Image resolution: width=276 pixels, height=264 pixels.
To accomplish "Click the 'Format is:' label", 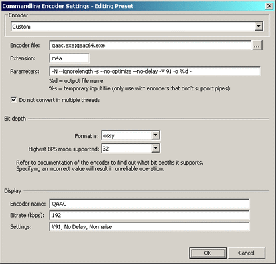I will 87,136.
